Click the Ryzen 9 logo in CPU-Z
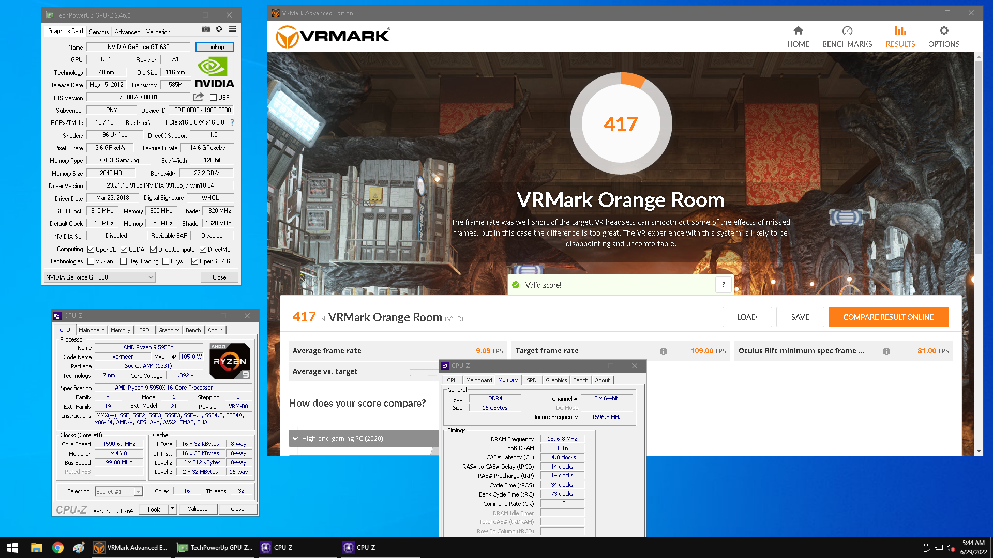This screenshot has width=993, height=558. (230, 361)
